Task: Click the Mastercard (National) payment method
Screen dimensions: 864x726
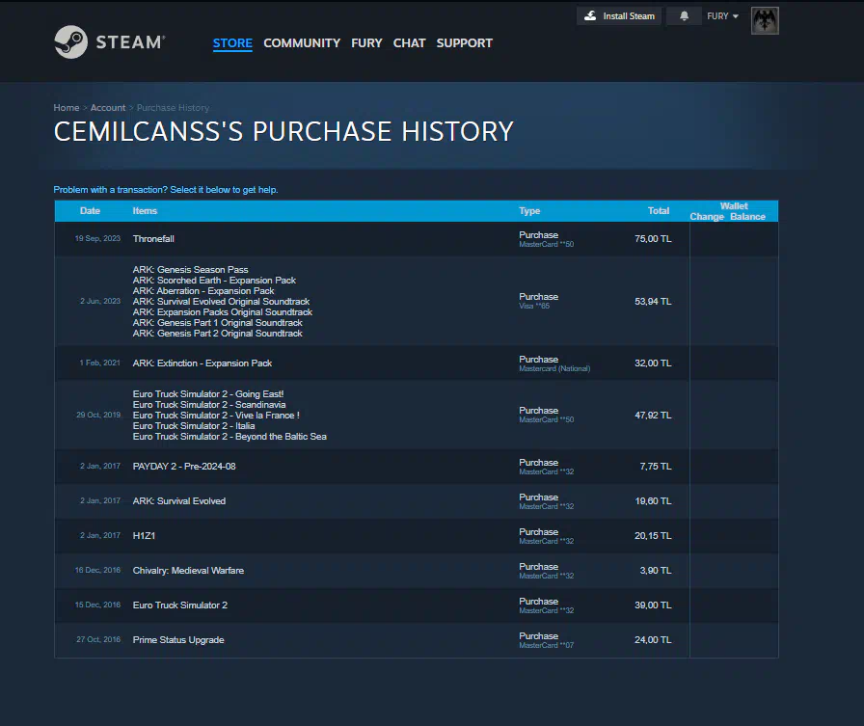Action: pyautogui.click(x=554, y=368)
